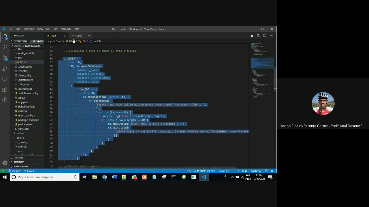Click Spaces: 4 indentation setting
This screenshot has width=369, height=207.
coord(224,171)
